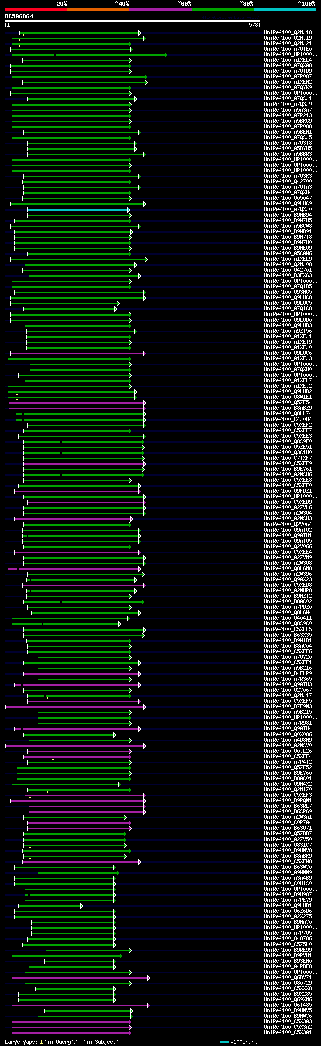Select the UniRef100_B6SXS5 label
The width and height of the screenshot is (321, 1046).
coord(288,635)
